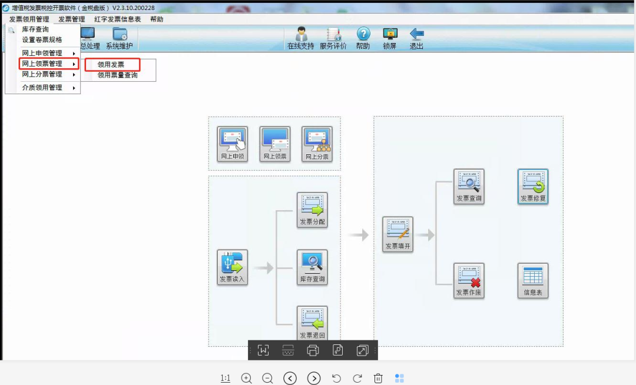Go to the previous image
636x385 pixels.
pos(290,379)
